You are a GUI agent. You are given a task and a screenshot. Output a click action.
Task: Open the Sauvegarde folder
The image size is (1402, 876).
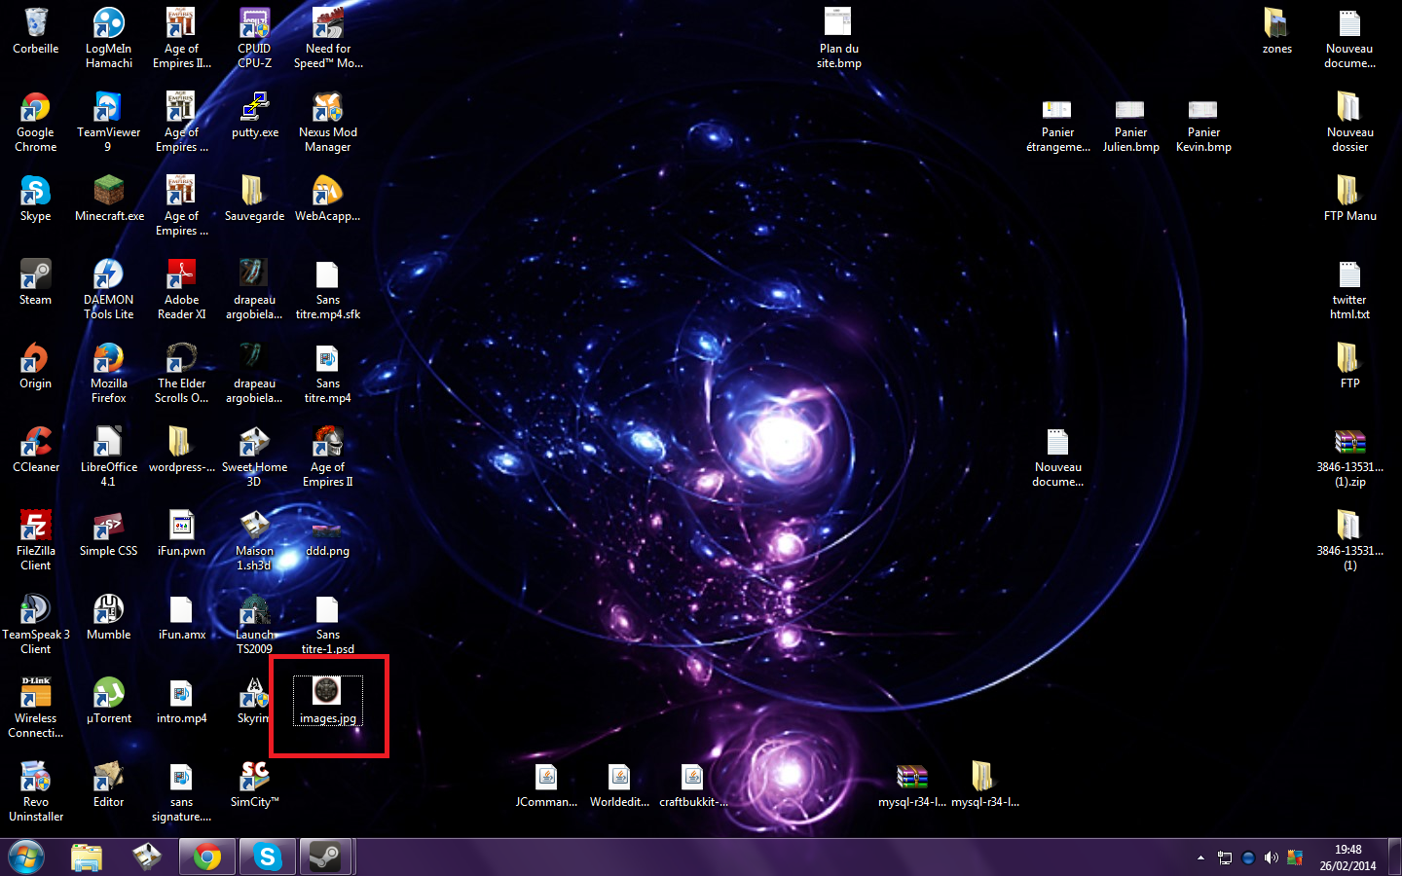click(x=254, y=199)
